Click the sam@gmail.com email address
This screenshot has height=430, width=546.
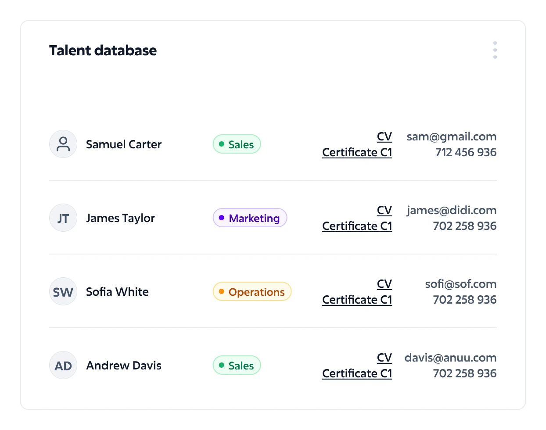pyautogui.click(x=451, y=136)
